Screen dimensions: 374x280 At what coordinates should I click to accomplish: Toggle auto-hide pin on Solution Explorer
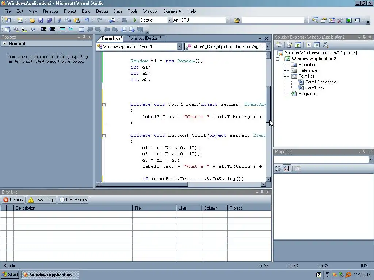pyautogui.click(x=364, y=37)
